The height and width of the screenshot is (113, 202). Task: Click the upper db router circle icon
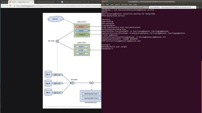[57, 41]
